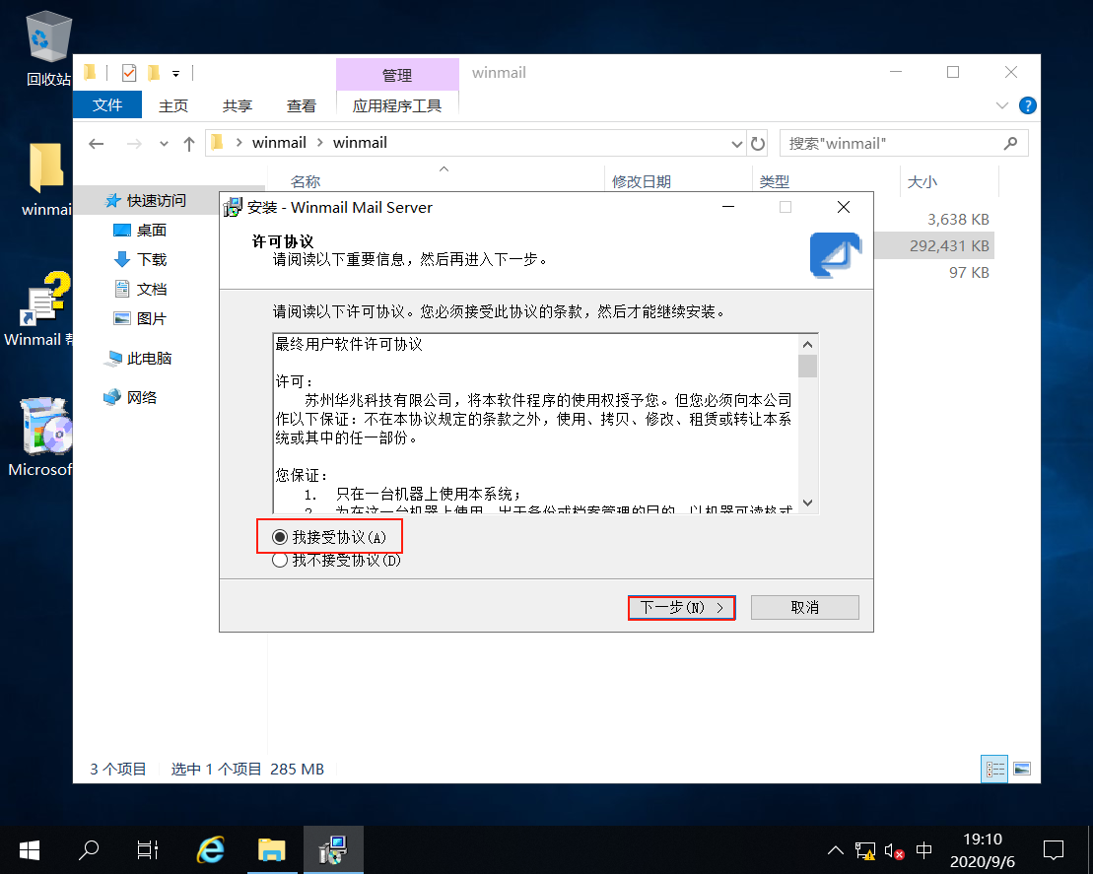
Task: Open the Recycle Bin desktop icon
Action: [x=49, y=49]
